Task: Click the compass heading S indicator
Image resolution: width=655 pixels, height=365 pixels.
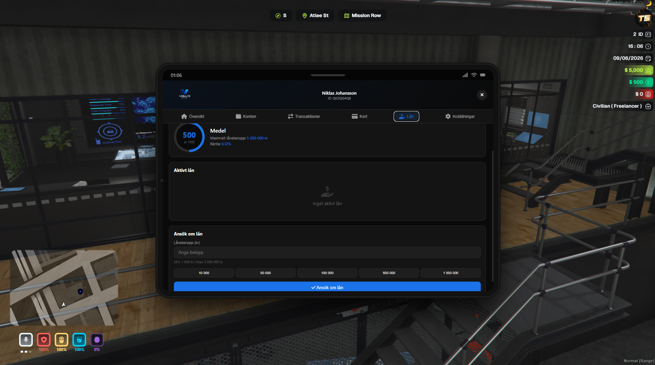Action: pos(281,16)
